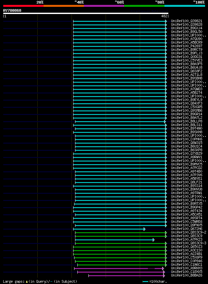Open UniRef100_Q8S3C9-3 label
The image size is (208, 284).
pyautogui.click(x=188, y=243)
